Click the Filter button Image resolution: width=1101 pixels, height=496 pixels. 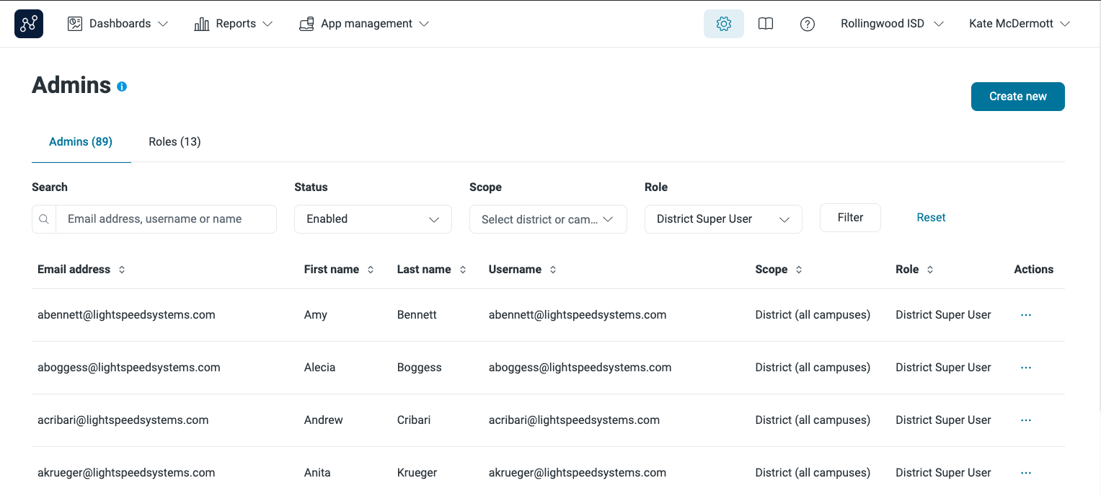point(850,218)
